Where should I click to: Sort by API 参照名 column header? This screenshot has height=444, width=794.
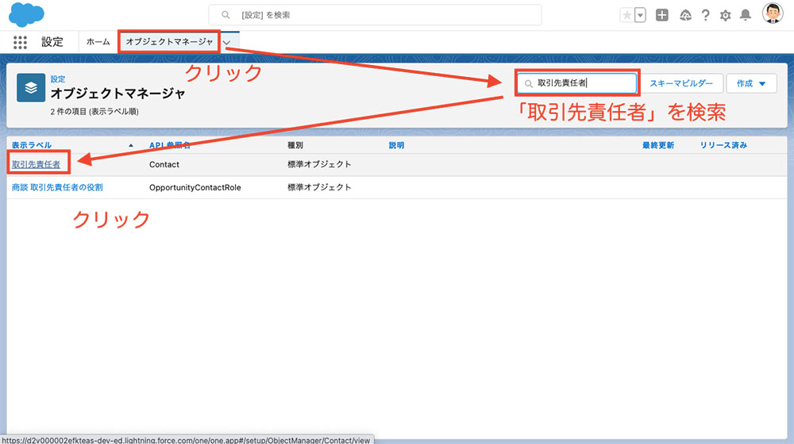[x=170, y=145]
